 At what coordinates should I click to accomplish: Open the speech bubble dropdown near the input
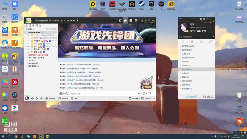[x=145, y=94]
